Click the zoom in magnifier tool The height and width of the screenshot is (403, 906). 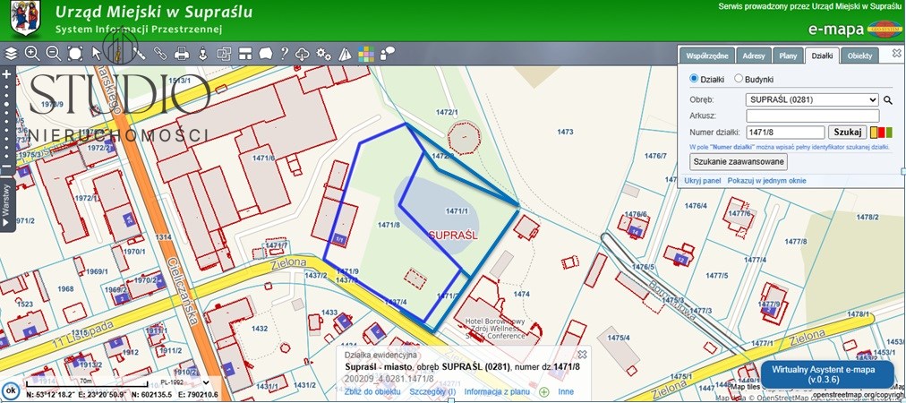tap(32, 54)
